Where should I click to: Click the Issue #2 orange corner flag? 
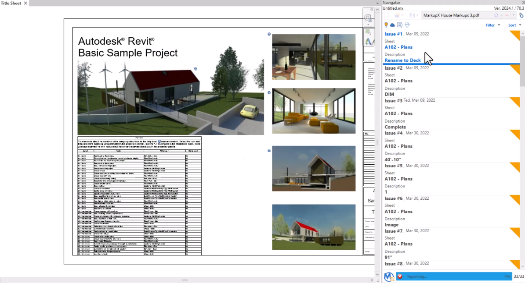point(515,69)
